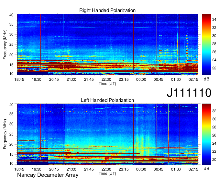Click the '28' value on the Right Handed color bar scale
Screen dimensions: 220x179
tap(214, 44)
